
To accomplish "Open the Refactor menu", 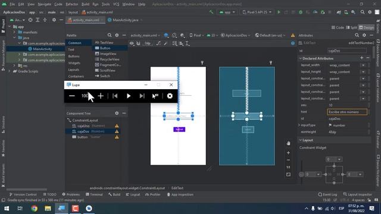I will [x=72, y=4].
